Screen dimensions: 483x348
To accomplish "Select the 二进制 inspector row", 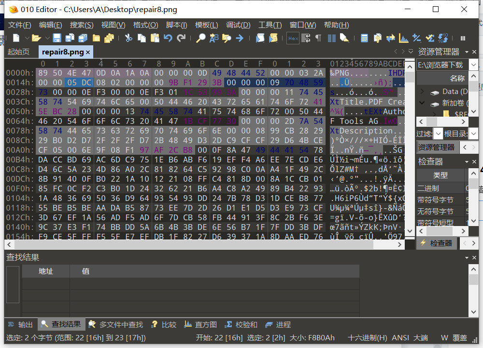I will (440, 188).
